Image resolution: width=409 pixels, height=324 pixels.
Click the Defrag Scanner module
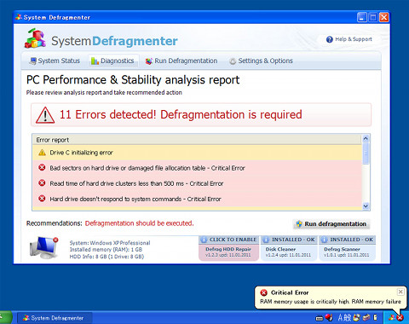click(x=347, y=252)
